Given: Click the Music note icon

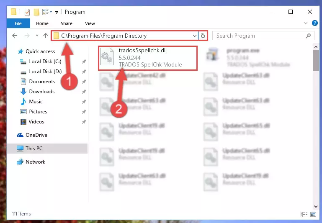Looking at the screenshot, I should click(x=23, y=102).
